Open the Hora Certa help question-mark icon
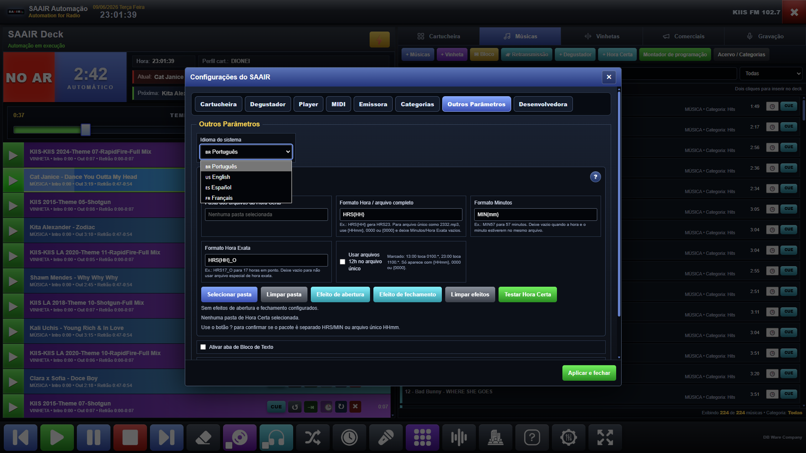 (595, 177)
